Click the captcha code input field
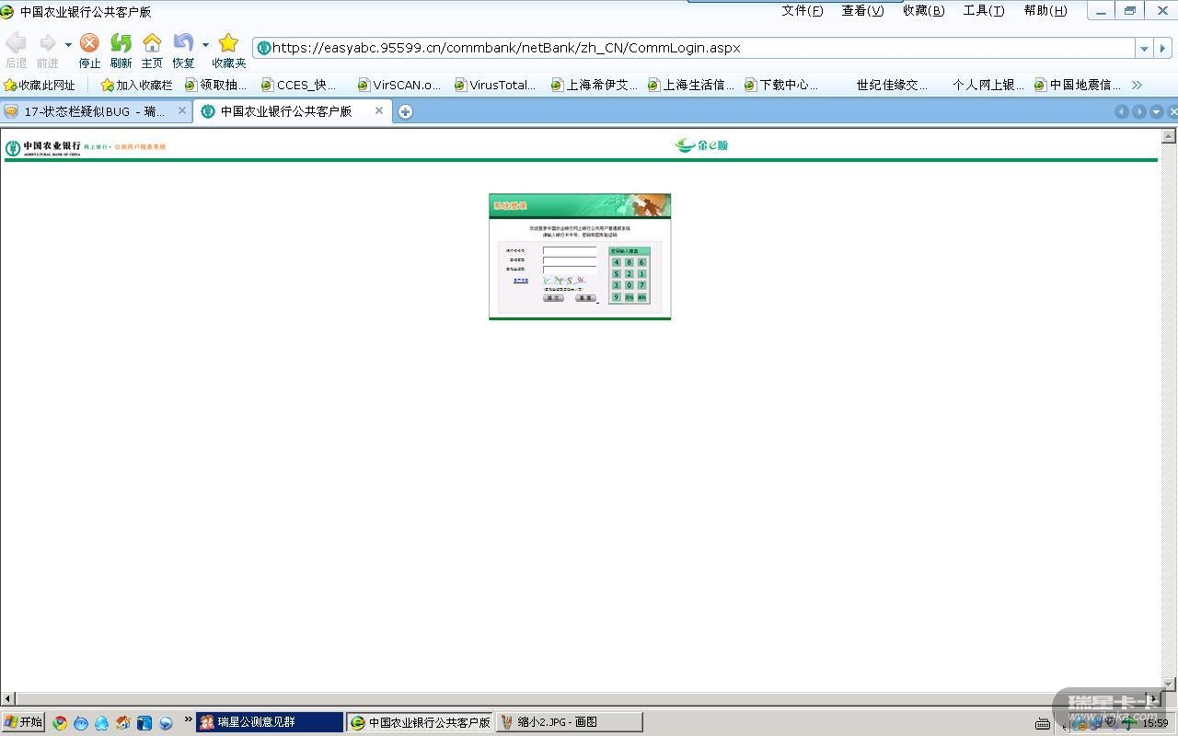The height and width of the screenshot is (736, 1178). click(x=570, y=270)
